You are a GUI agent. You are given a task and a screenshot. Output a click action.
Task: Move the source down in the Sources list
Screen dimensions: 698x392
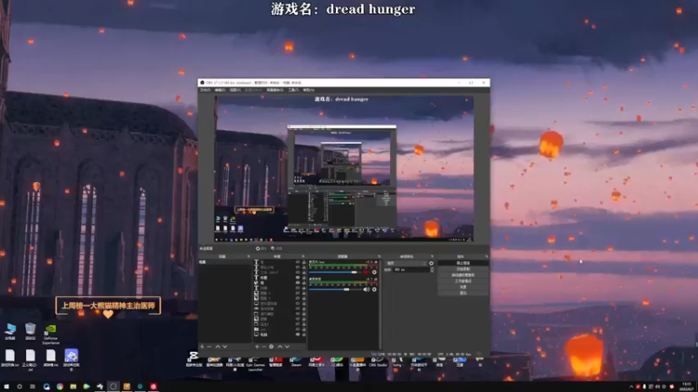tap(287, 346)
